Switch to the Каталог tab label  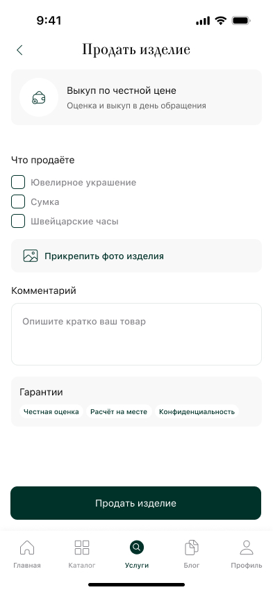[81, 565]
